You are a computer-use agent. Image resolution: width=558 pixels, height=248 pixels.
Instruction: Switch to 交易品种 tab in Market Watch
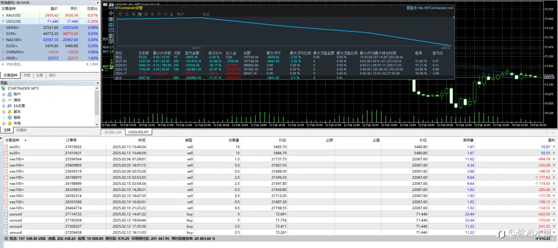click(10, 75)
